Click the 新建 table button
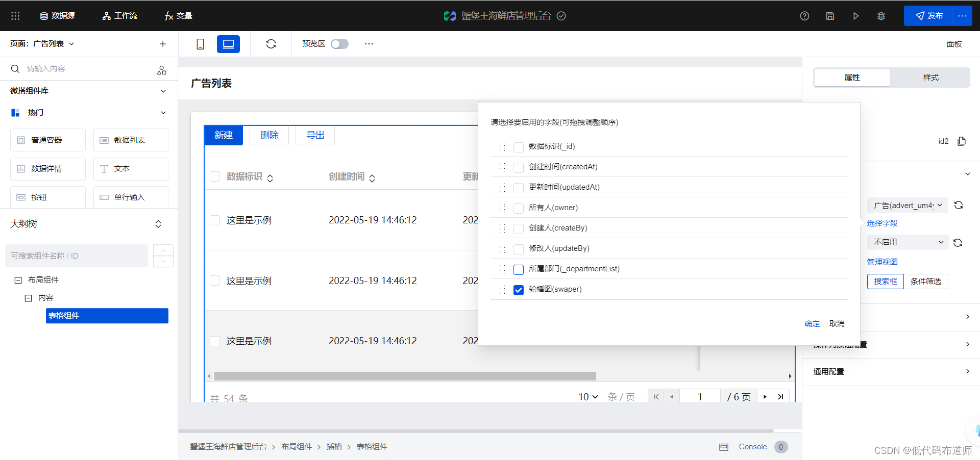 [224, 135]
